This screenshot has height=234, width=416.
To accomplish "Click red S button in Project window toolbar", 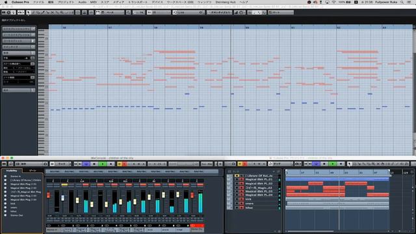I will click(244, 164).
